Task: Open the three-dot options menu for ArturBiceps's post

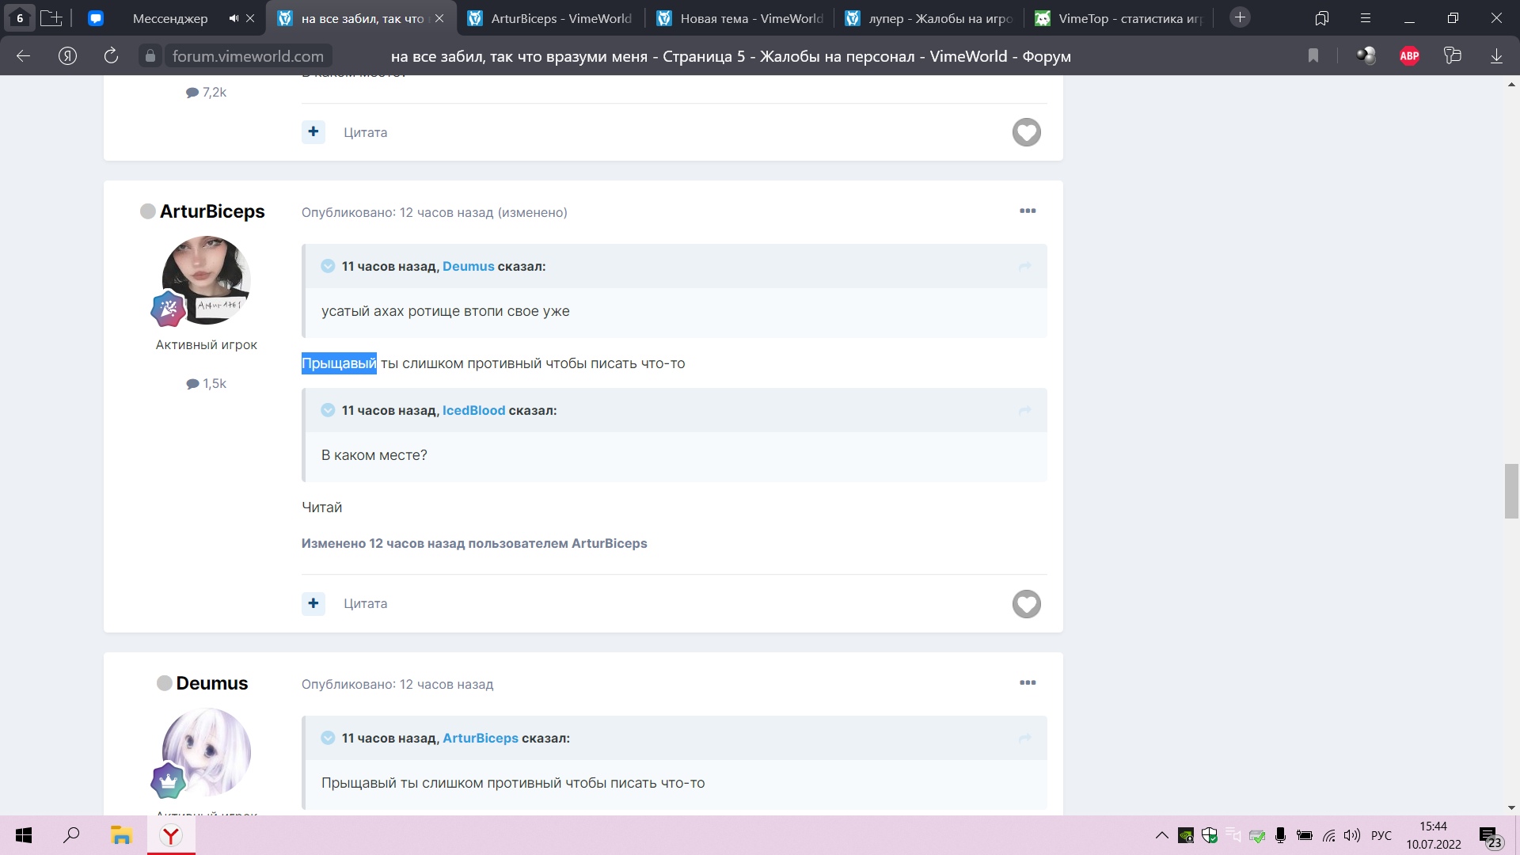Action: click(1028, 211)
